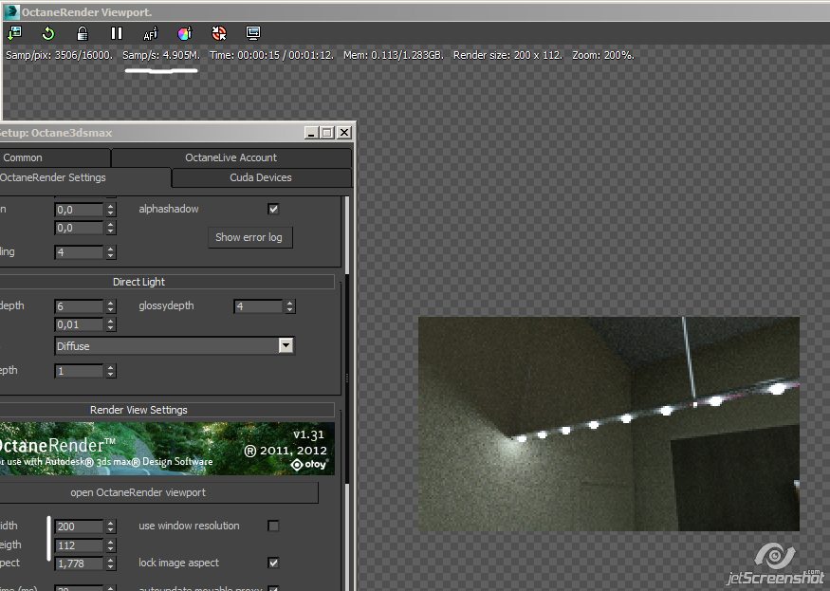Toggle the lock image aspect checkbox
This screenshot has width=830, height=591.
pos(273,563)
